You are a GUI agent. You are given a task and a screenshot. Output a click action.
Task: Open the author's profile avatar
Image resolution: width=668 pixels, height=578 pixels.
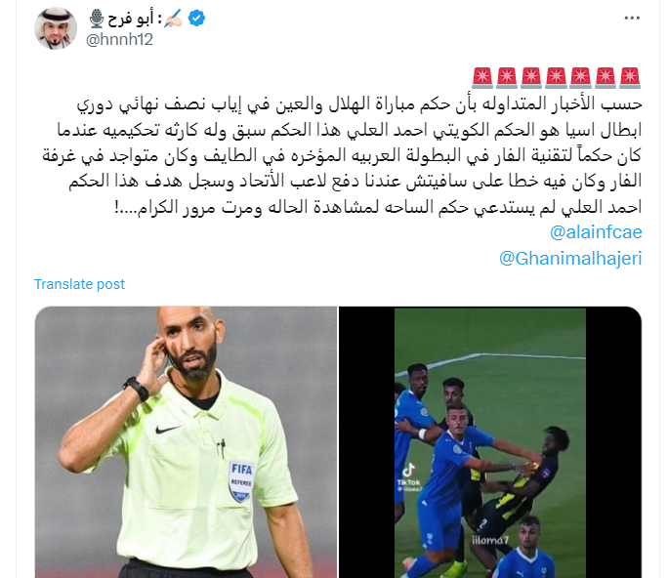click(x=56, y=28)
